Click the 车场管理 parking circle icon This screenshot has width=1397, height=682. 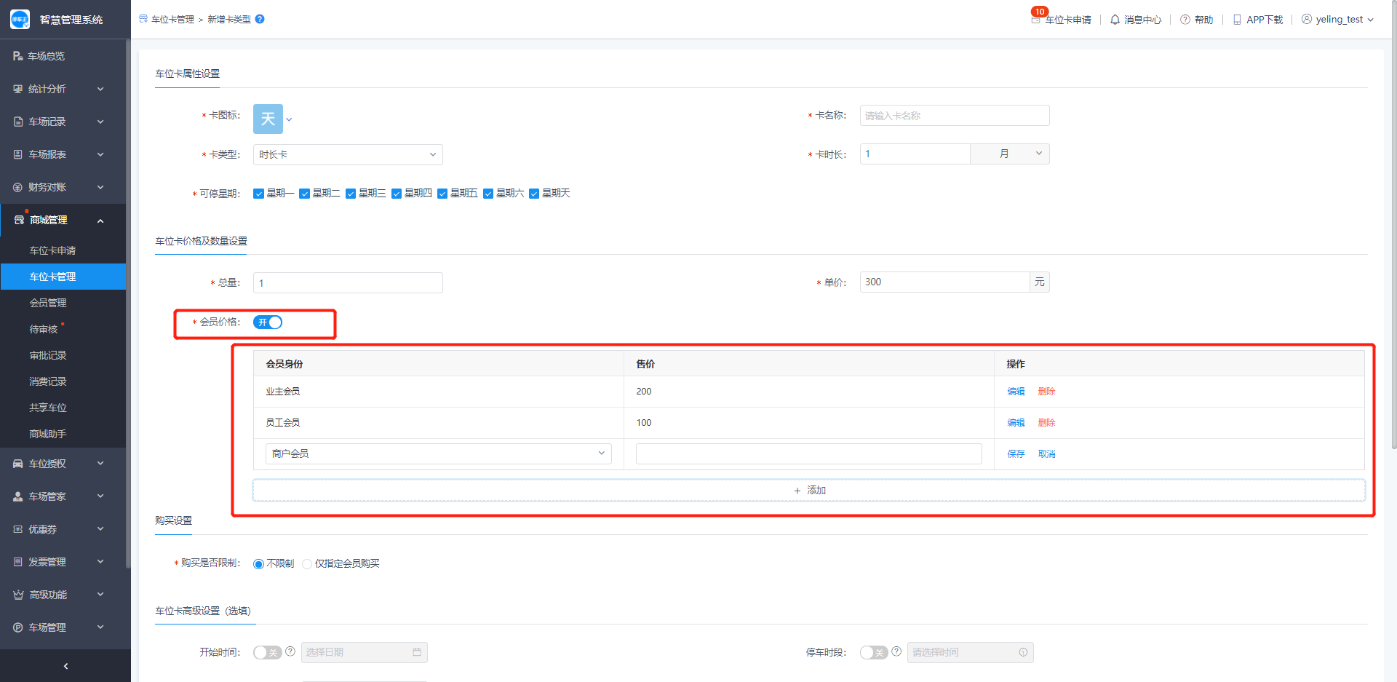coord(18,627)
